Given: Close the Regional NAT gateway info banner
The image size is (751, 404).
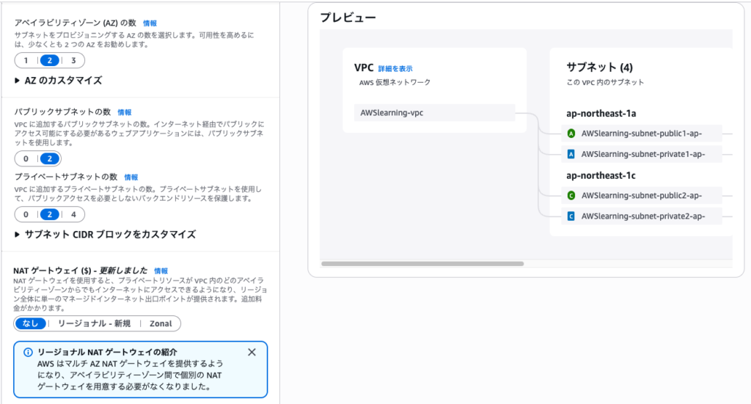Looking at the screenshot, I should (252, 352).
